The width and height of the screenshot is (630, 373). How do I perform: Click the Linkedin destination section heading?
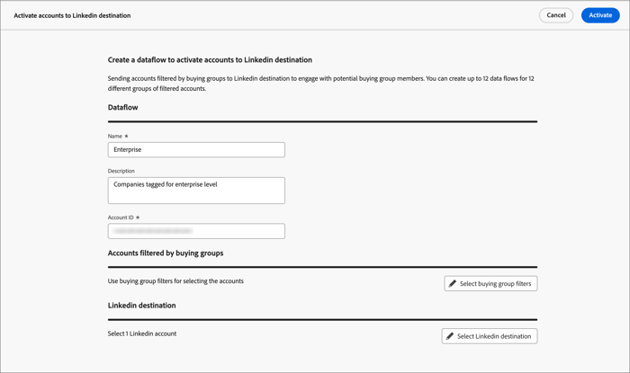click(141, 306)
